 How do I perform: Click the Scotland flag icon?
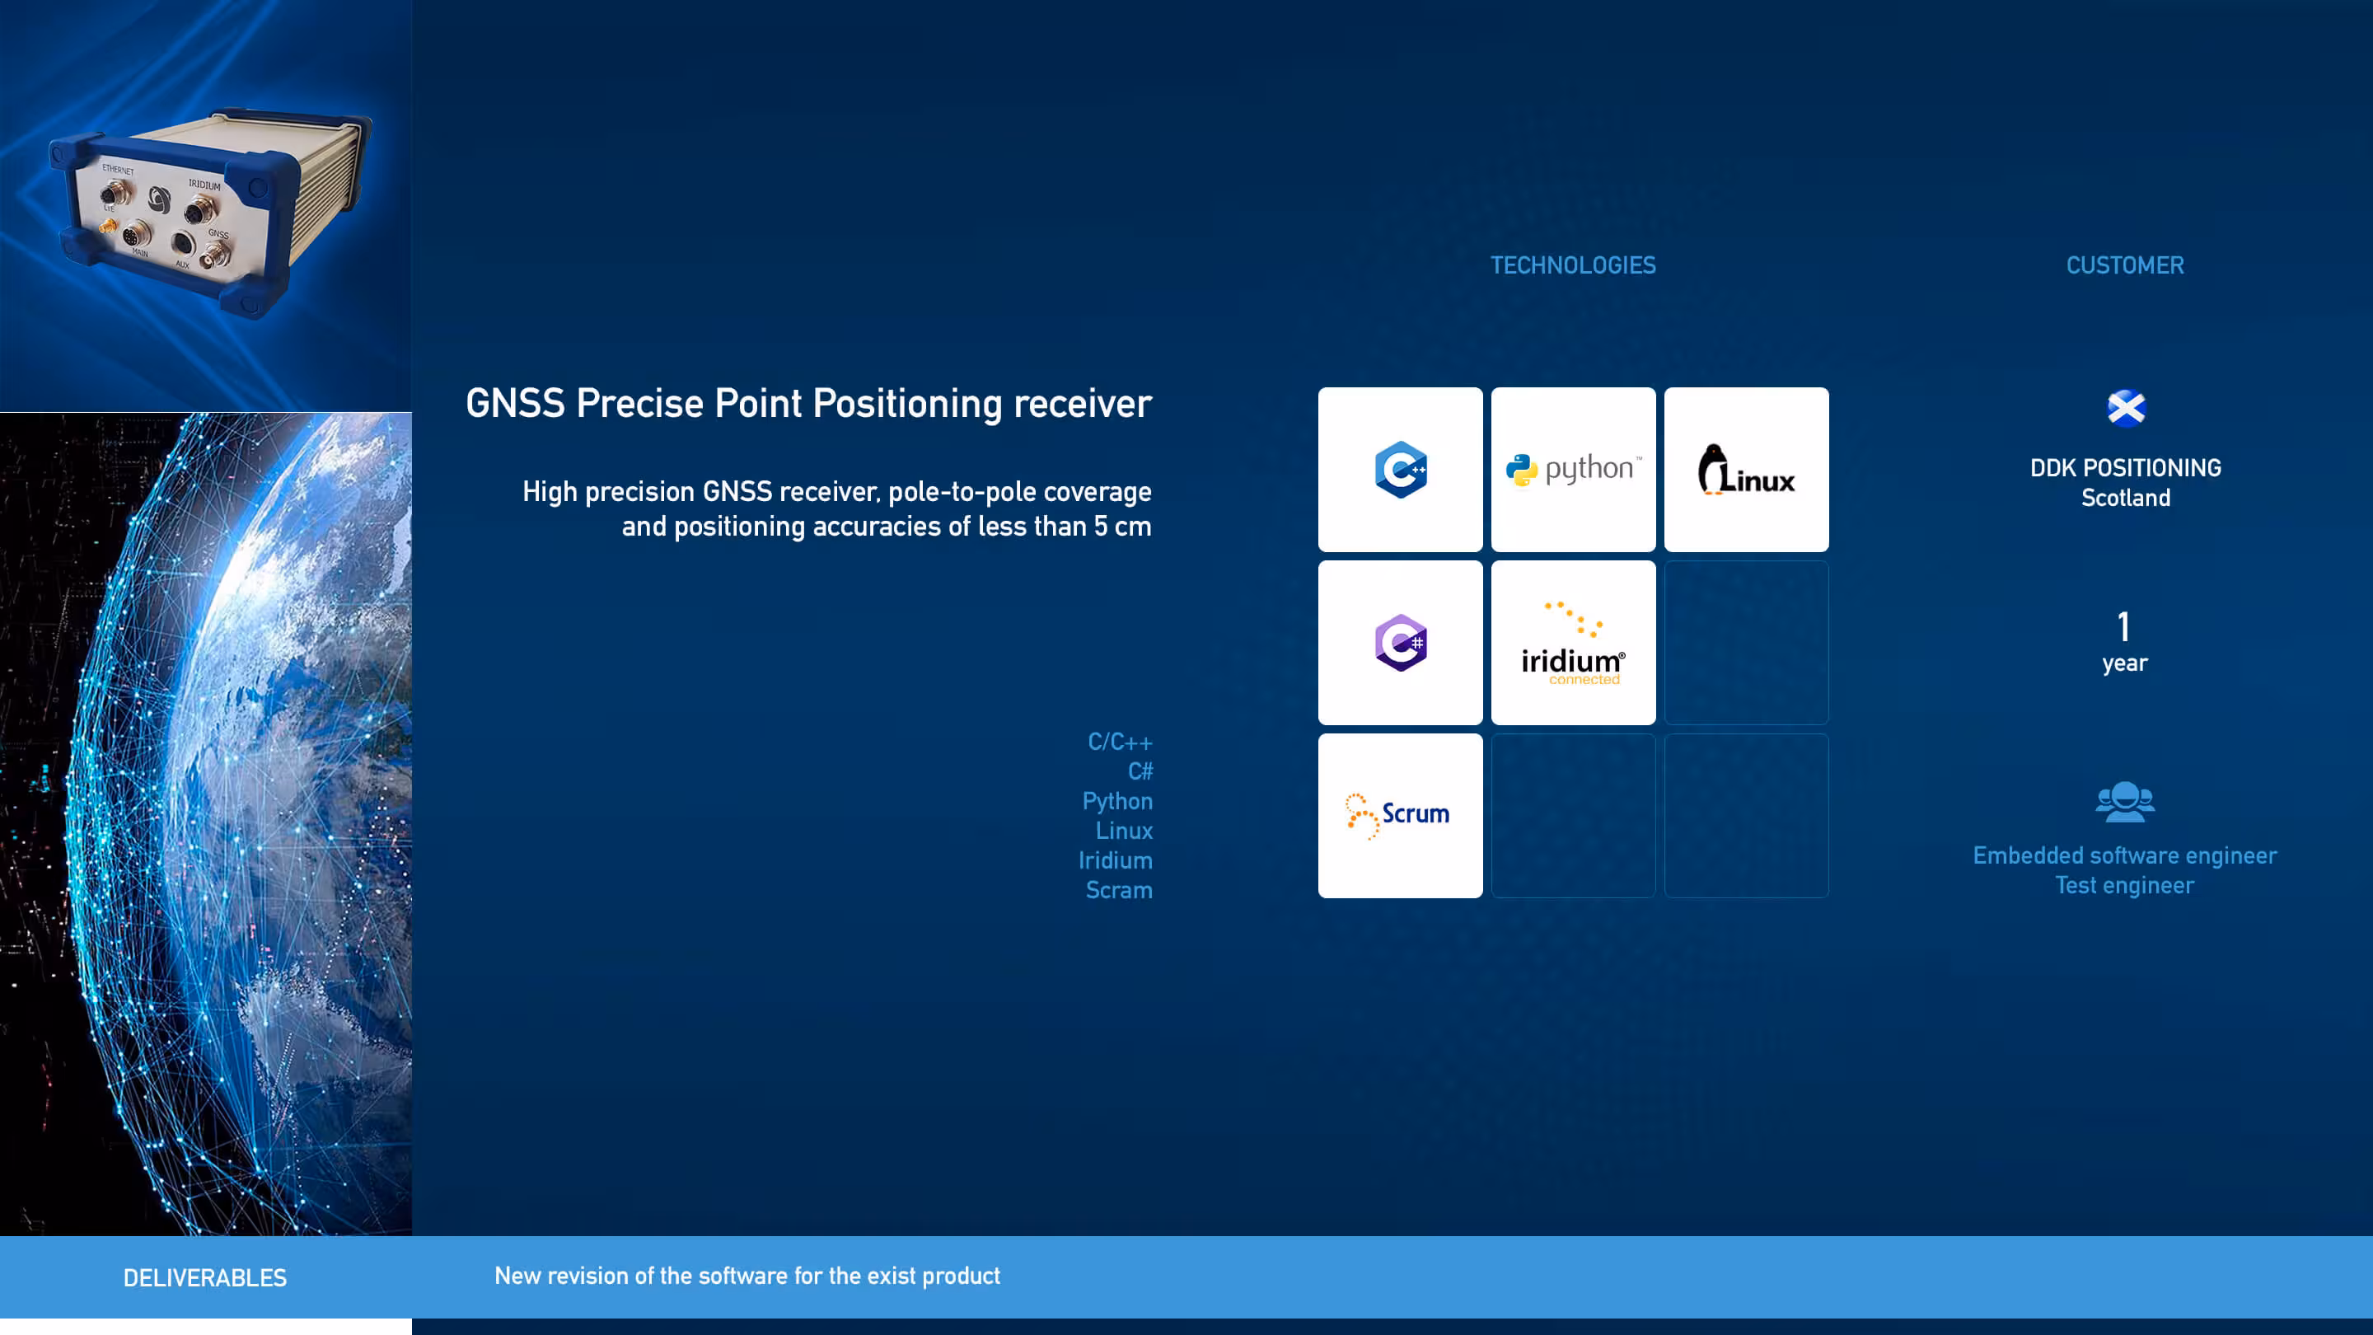coord(2125,408)
